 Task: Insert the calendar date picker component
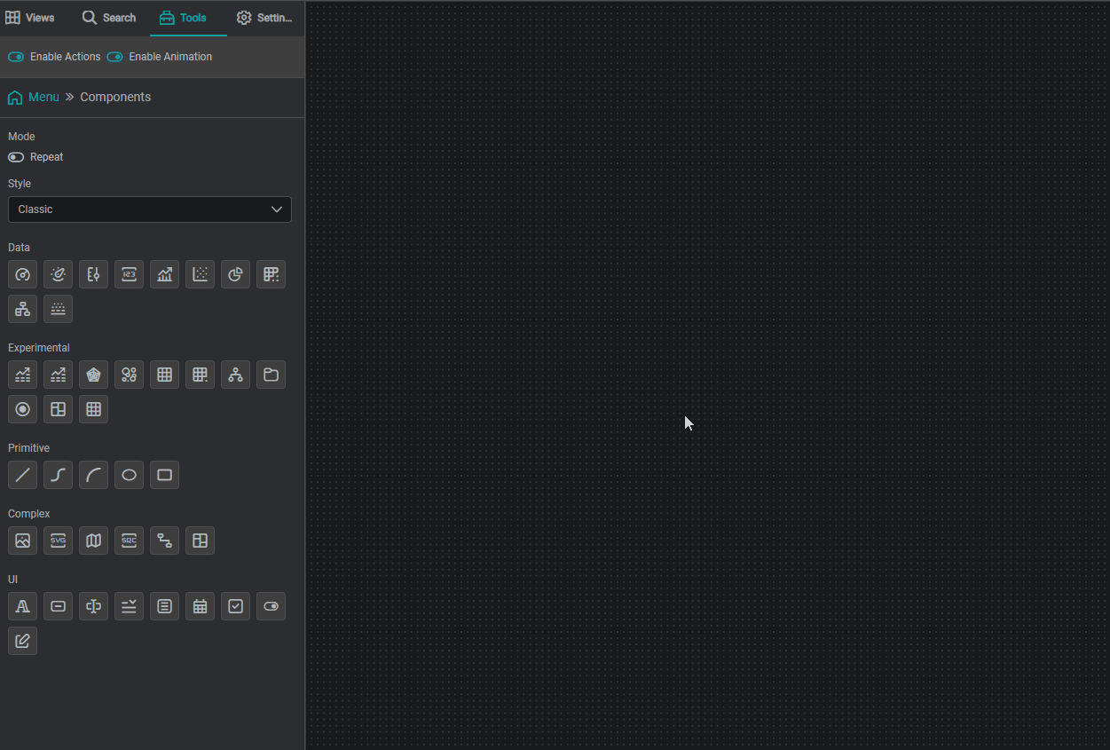[201, 606]
